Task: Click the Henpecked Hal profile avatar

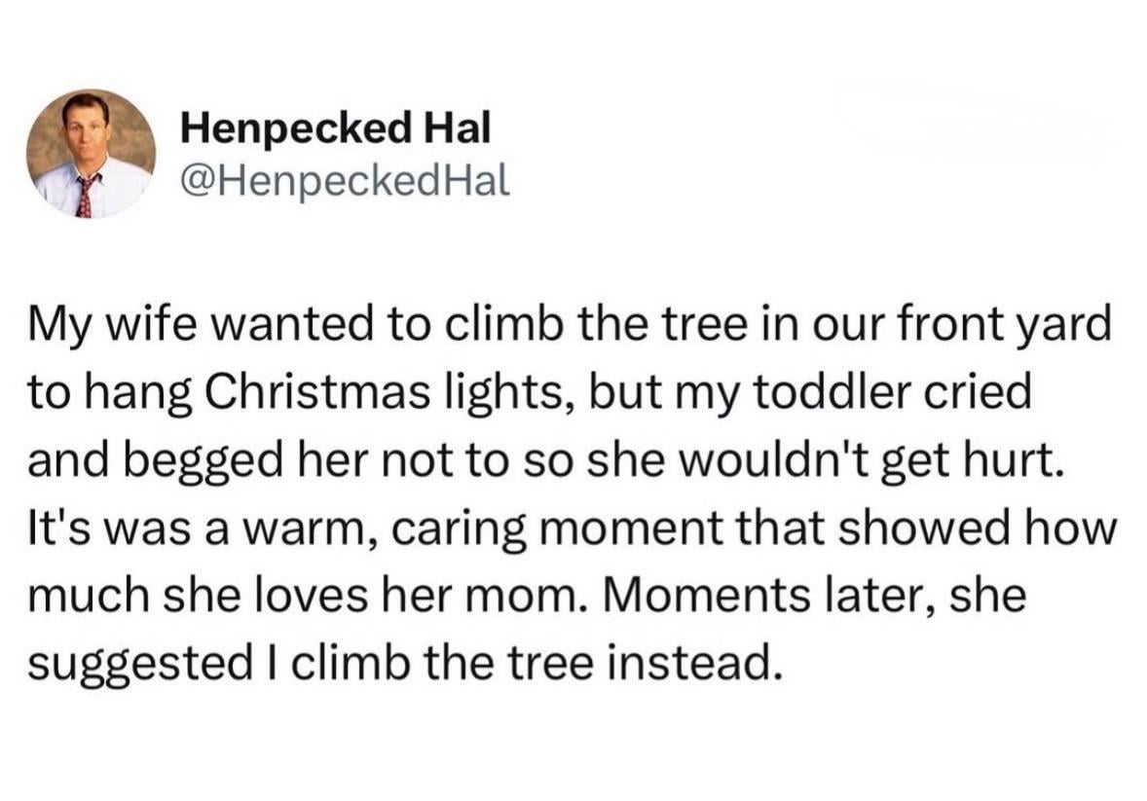Action: click(91, 154)
